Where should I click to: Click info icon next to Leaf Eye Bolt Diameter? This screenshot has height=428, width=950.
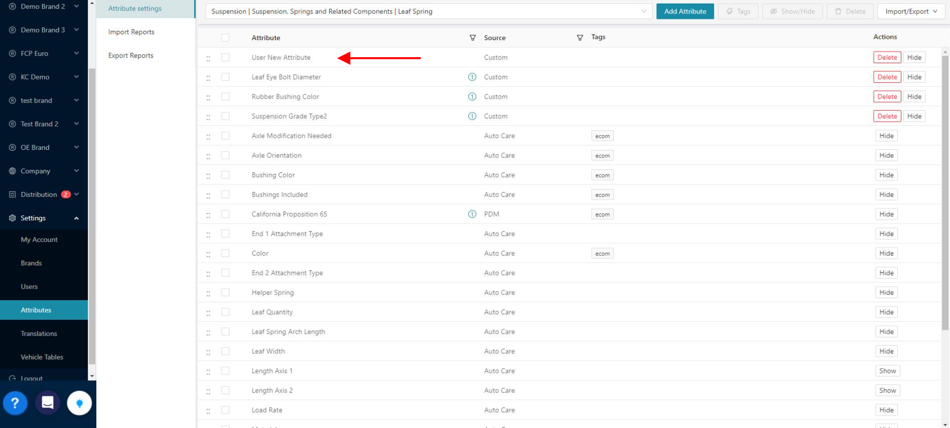(x=472, y=77)
